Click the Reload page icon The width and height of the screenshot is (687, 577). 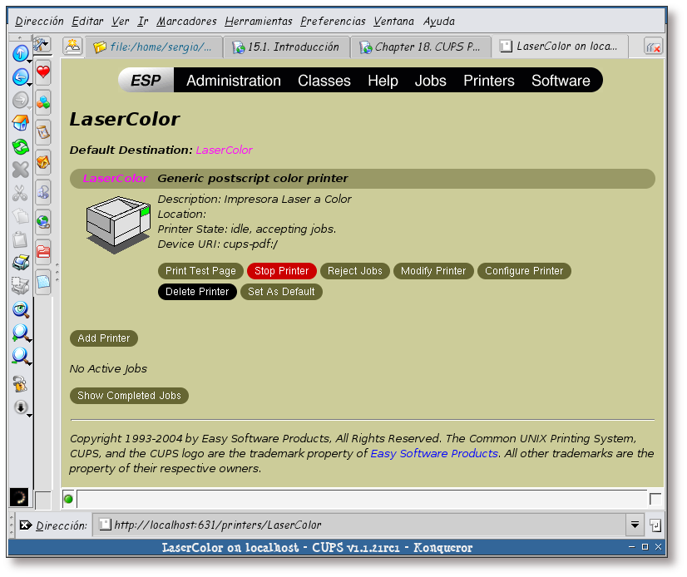(21, 145)
